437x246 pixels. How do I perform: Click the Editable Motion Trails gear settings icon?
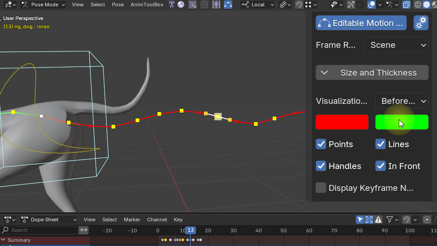point(421,23)
